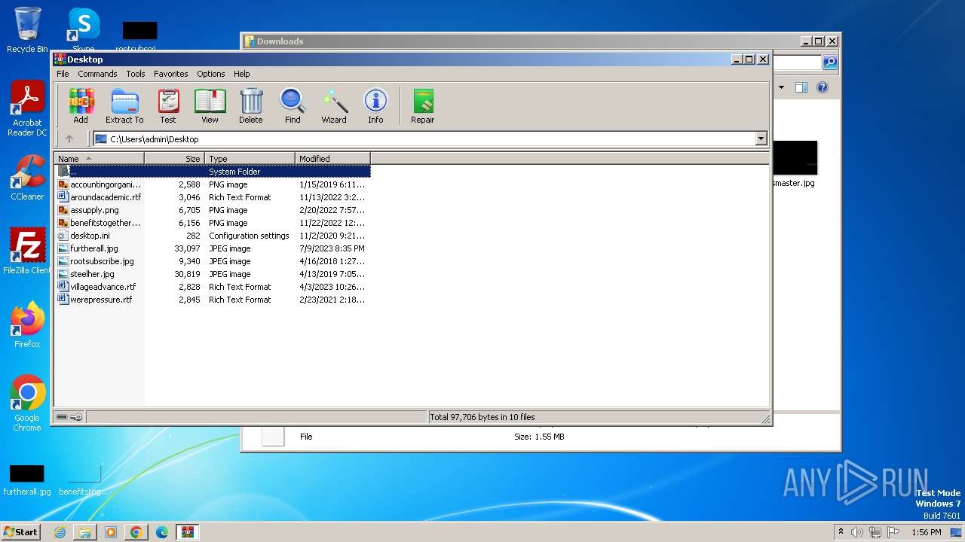Click help icon in Downloads window
This screenshot has height=542, width=965.
click(823, 87)
